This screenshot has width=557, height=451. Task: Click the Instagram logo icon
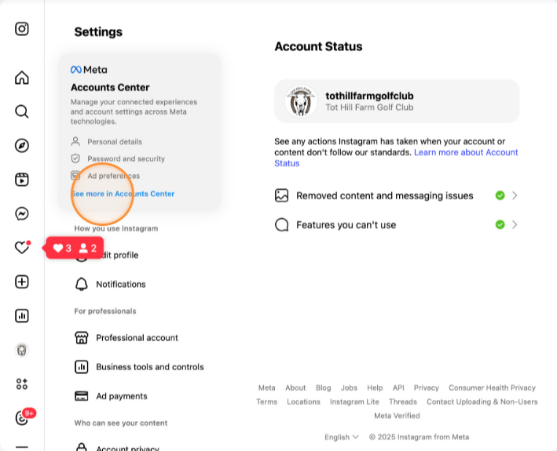[22, 29]
